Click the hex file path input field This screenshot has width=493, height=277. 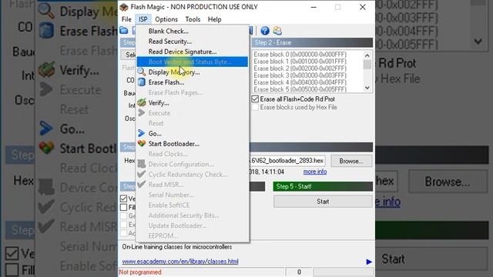click(287, 161)
